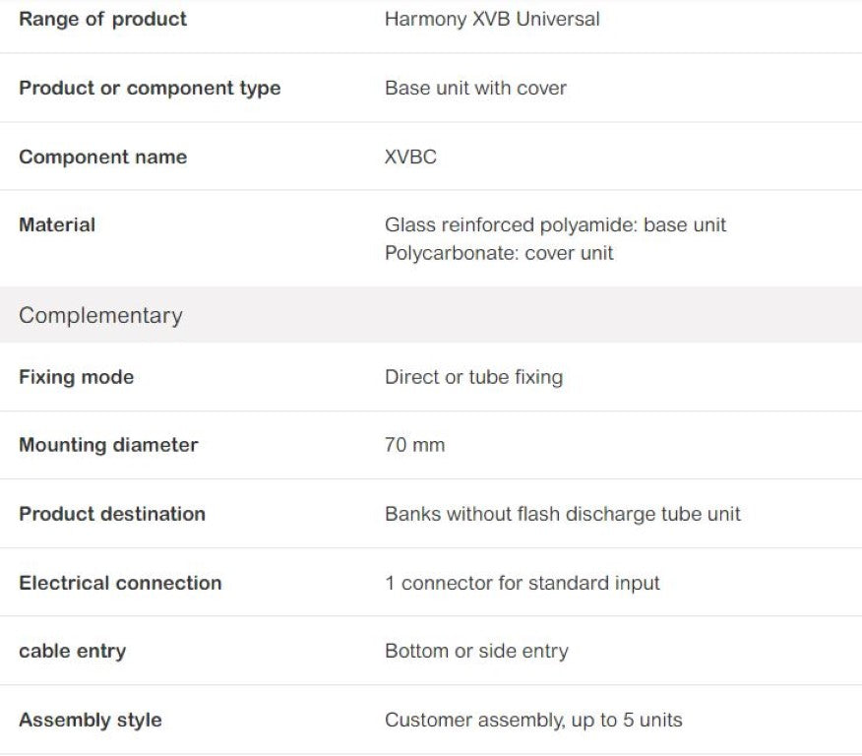Click the 'Component name' label
This screenshot has width=862, height=756.
tap(102, 157)
